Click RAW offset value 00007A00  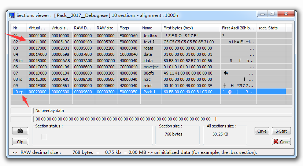[x=83, y=61]
